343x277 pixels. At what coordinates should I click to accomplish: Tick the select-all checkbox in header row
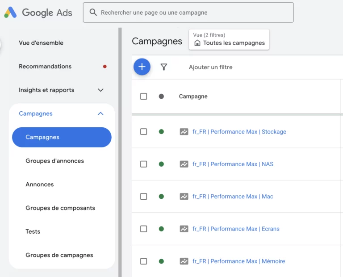pyautogui.click(x=143, y=97)
